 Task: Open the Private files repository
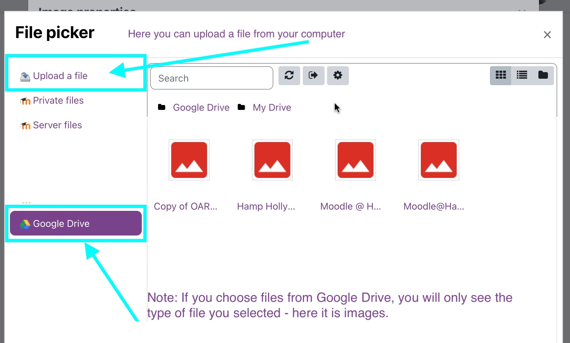click(76, 100)
